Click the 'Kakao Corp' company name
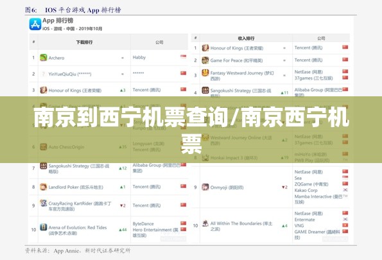 pyautogui.click(x=306, y=190)
